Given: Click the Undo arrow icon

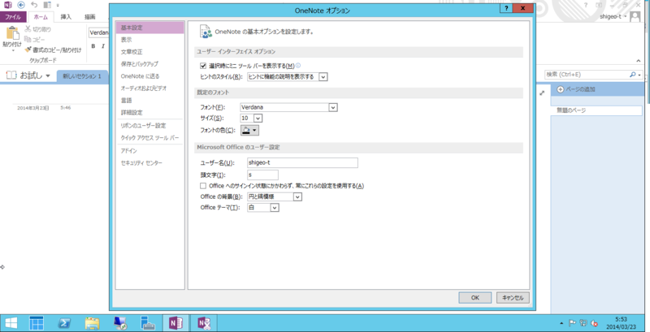Looking at the screenshot, I should 34,6.
